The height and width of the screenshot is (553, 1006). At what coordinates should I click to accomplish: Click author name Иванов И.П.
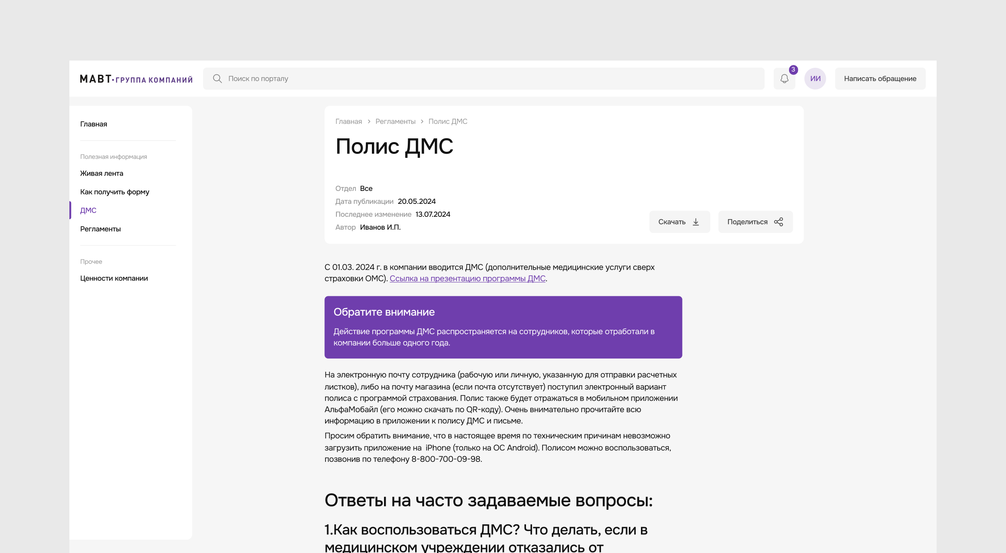pyautogui.click(x=380, y=227)
